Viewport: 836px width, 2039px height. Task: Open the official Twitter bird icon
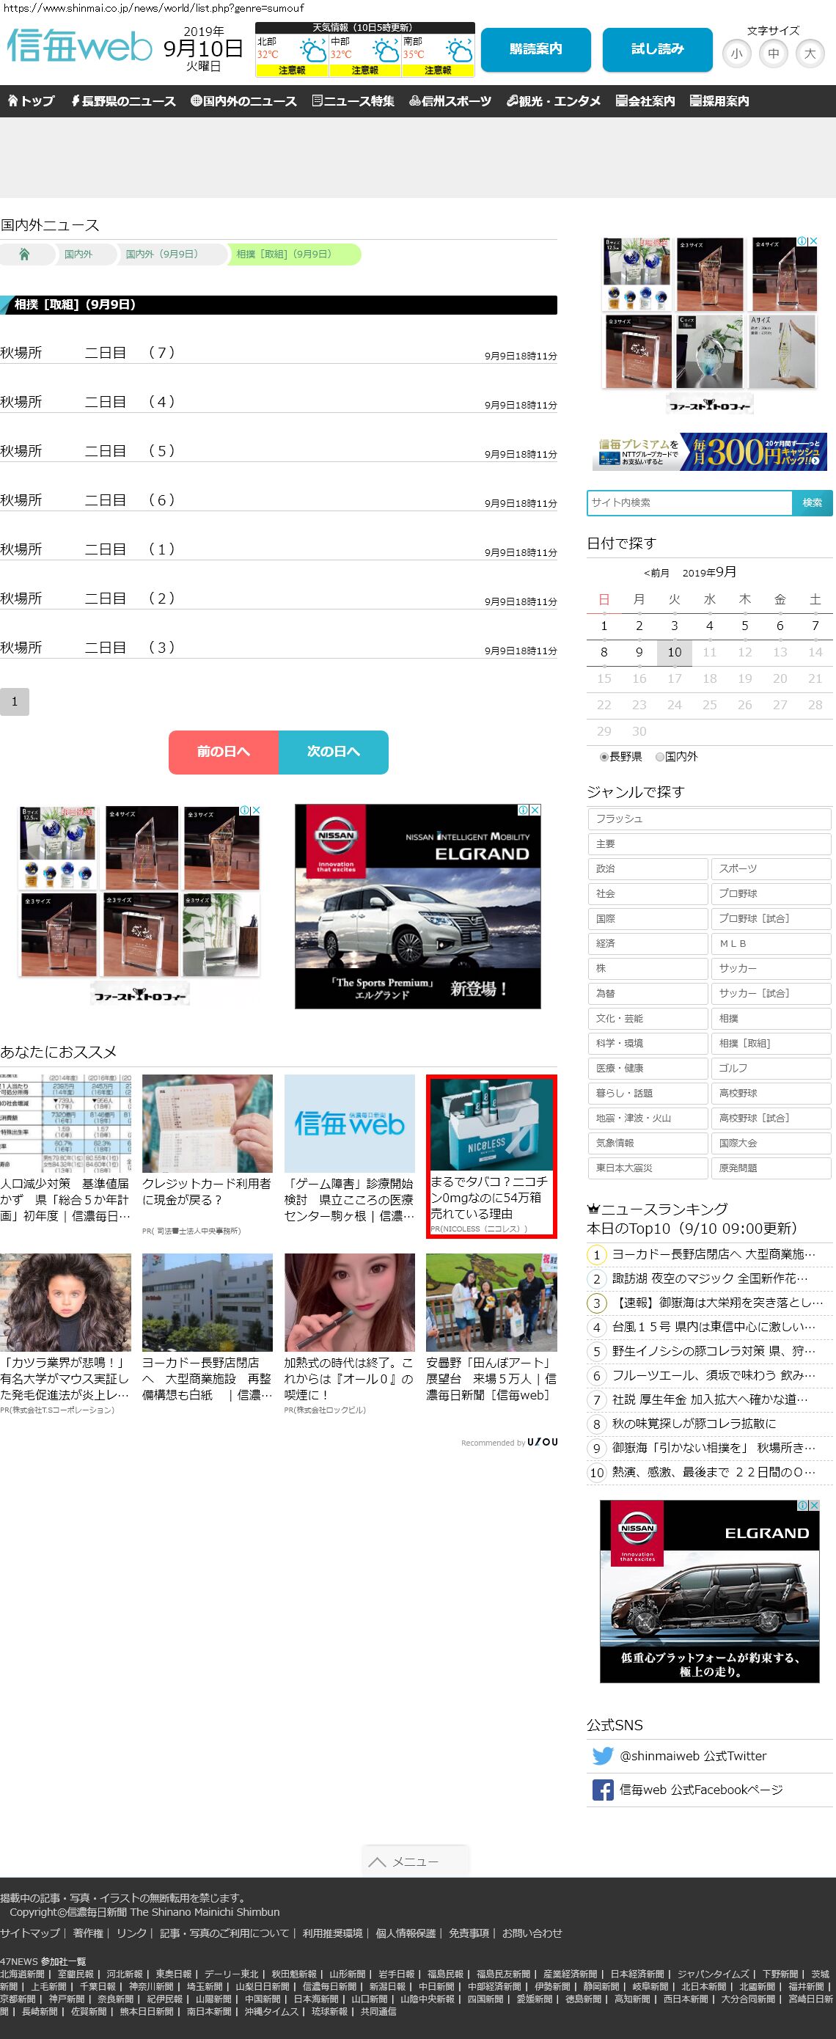(x=603, y=1756)
